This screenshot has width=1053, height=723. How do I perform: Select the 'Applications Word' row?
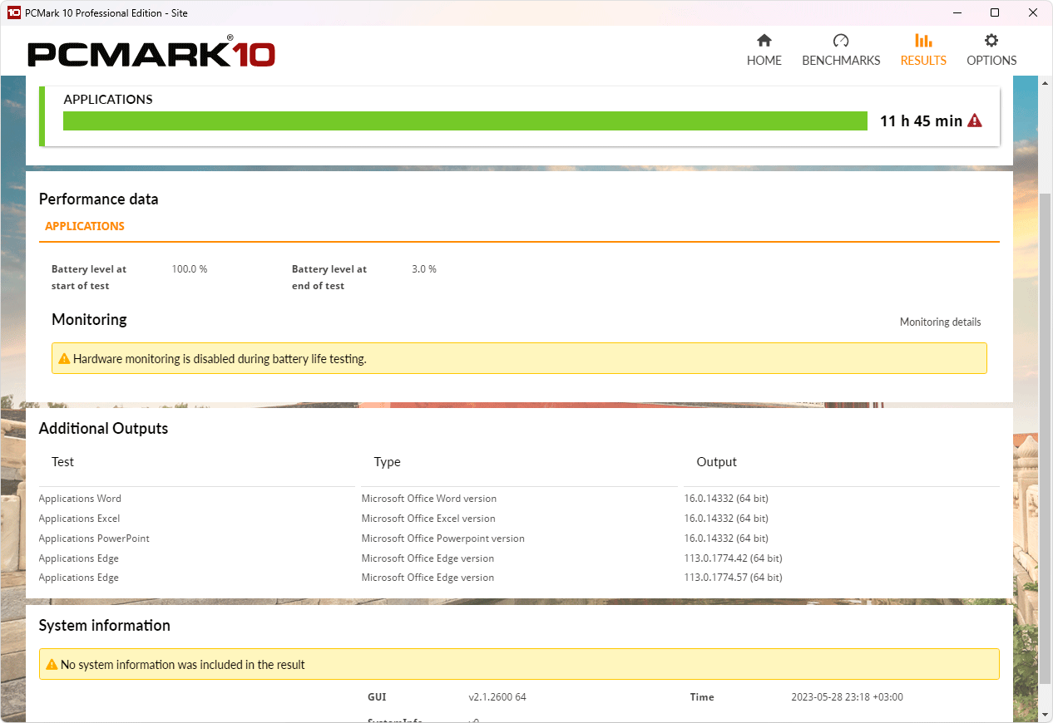tap(519, 499)
